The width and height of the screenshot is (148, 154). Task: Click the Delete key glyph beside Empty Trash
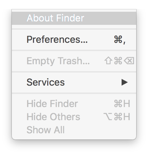click(129, 60)
